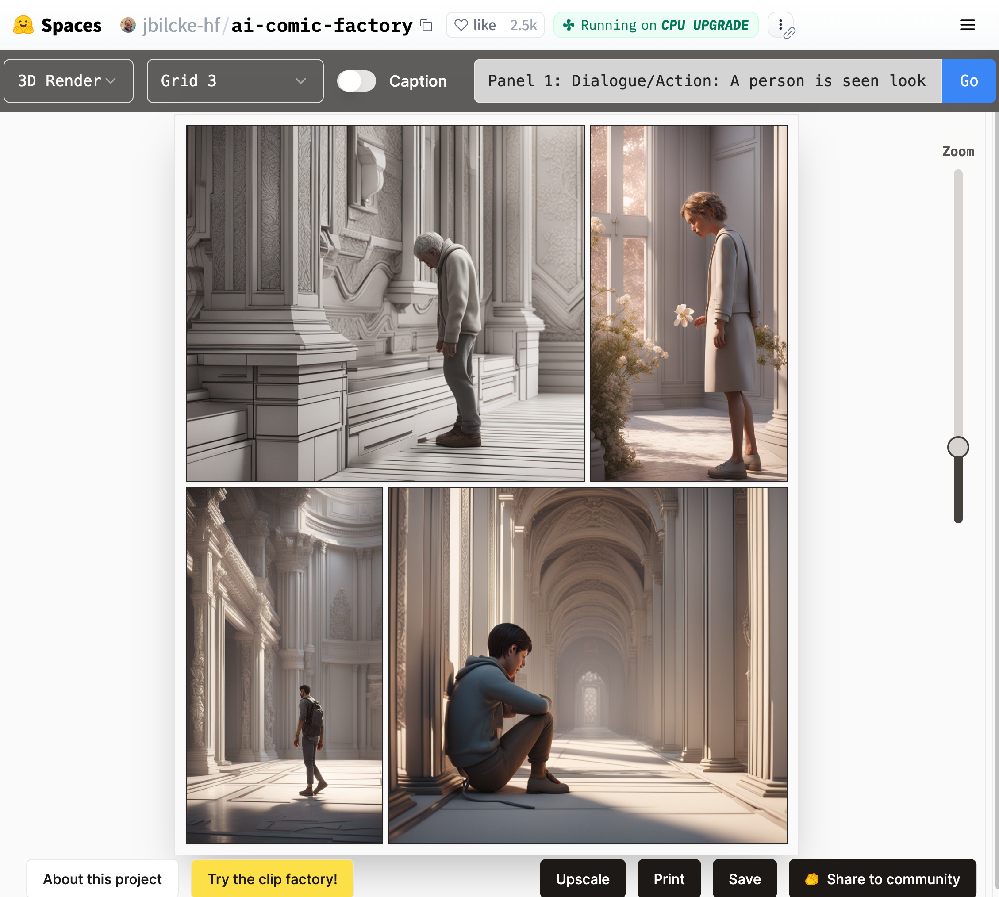The width and height of the screenshot is (999, 897).
Task: Toggle the Caption switch
Action: [357, 81]
